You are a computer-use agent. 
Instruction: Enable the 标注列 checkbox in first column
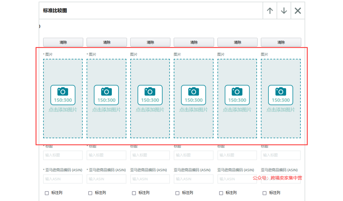[x=47, y=193]
